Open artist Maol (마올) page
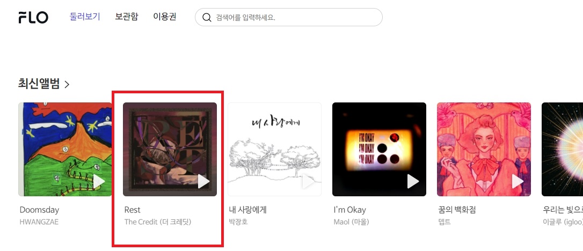583x251 pixels. [x=352, y=222]
